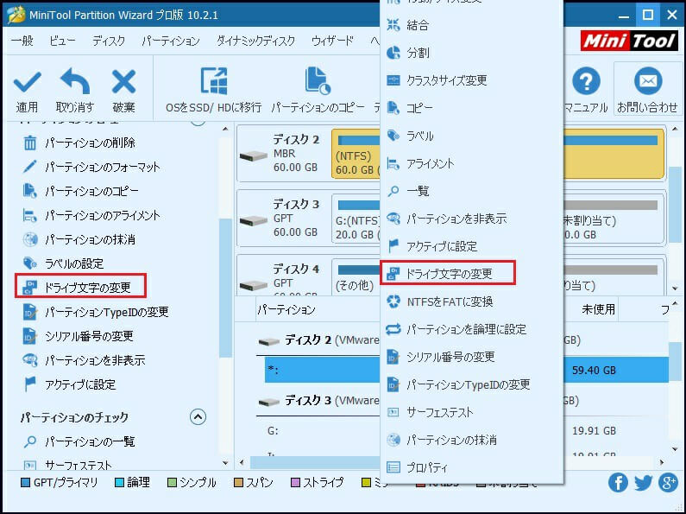Screen dimensions: 686x514
Task: Select Change Drive Letter (ドライブ文字の変更) in sidebar
Action: (x=80, y=286)
